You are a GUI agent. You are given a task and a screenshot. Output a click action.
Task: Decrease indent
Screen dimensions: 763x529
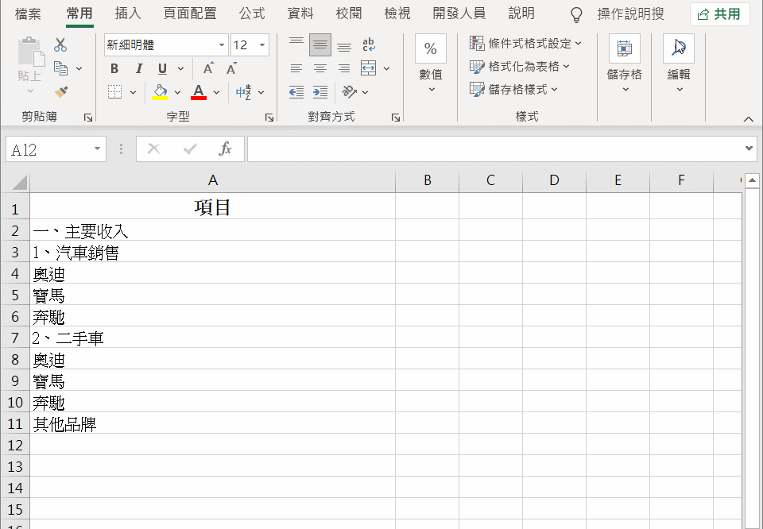coord(296,92)
